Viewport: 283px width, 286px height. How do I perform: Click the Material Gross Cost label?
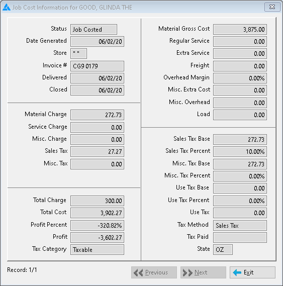pos(184,29)
